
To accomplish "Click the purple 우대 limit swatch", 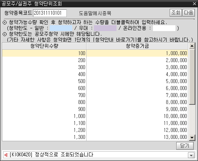I will (x=105, y=28).
